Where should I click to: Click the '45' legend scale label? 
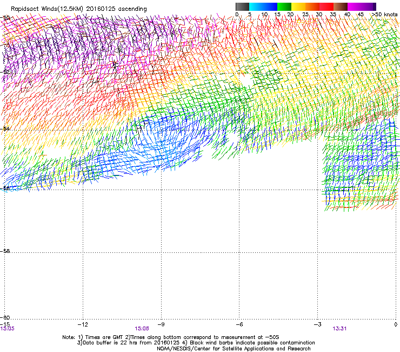361,15
